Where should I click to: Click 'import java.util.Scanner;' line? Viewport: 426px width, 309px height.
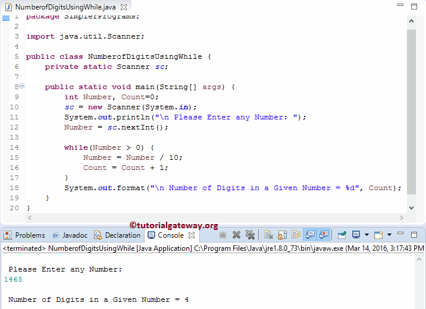[85, 36]
